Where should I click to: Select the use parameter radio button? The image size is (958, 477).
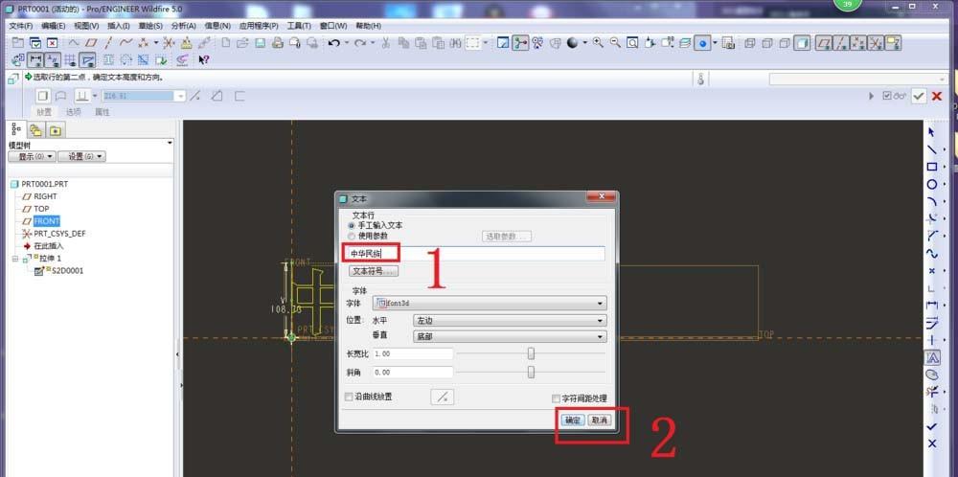click(352, 236)
